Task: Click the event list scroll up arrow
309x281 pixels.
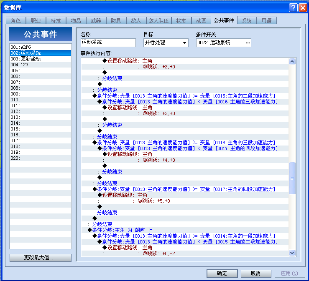Action: pos(292,62)
